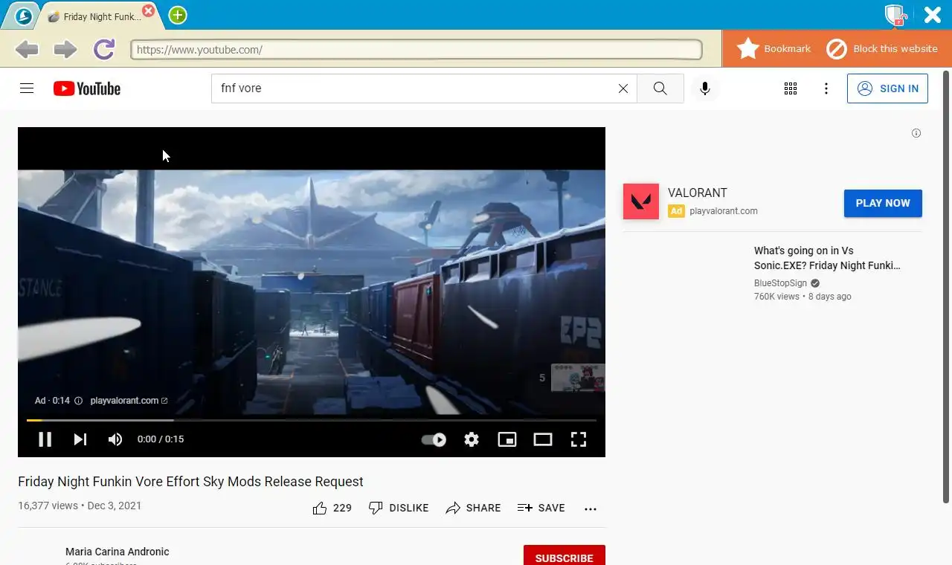The image size is (952, 565).
Task: Open YouTube settings three-dot menu
Action: click(x=826, y=88)
